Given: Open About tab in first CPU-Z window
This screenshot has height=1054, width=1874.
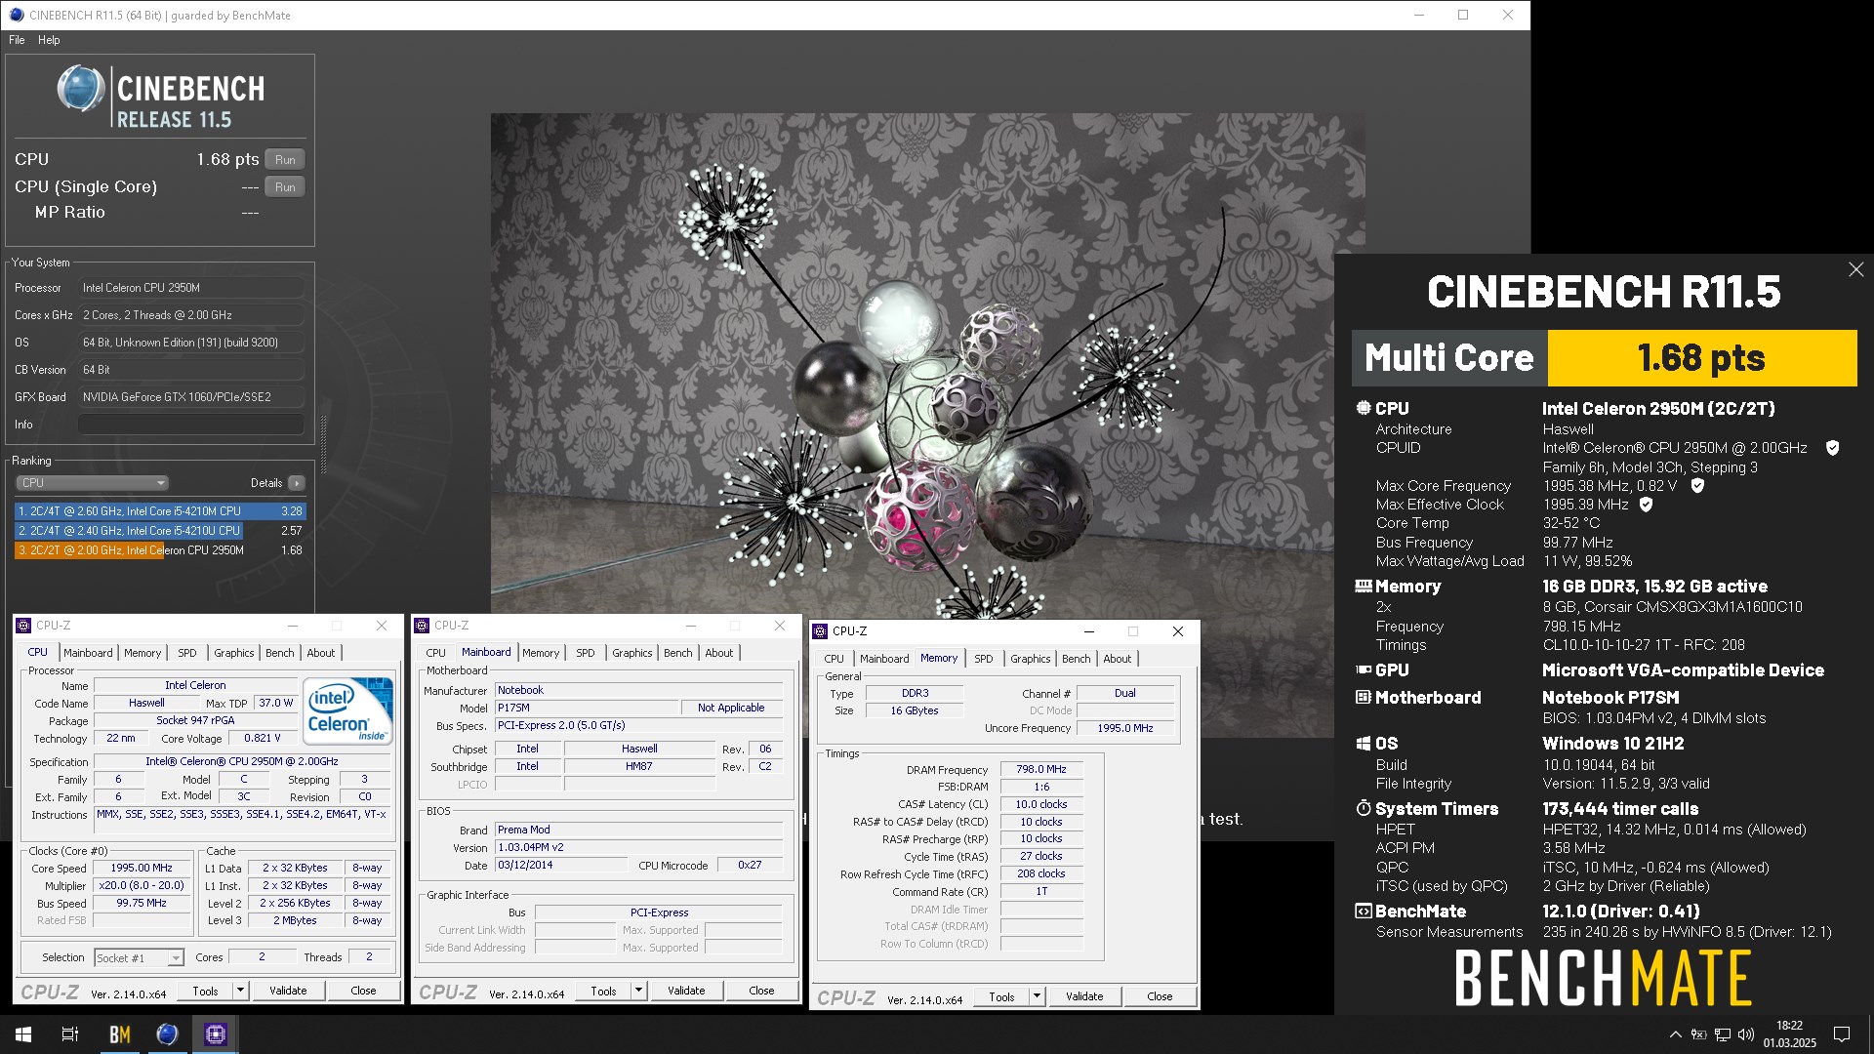Looking at the screenshot, I should 321,653.
